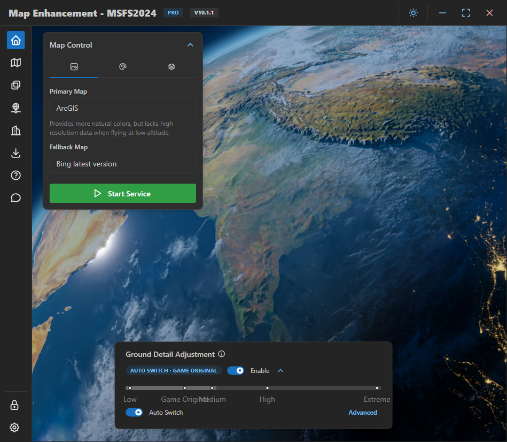The height and width of the screenshot is (442, 507).
Task: Open the Primary Map ArcGIS dropdown
Action: click(x=123, y=108)
